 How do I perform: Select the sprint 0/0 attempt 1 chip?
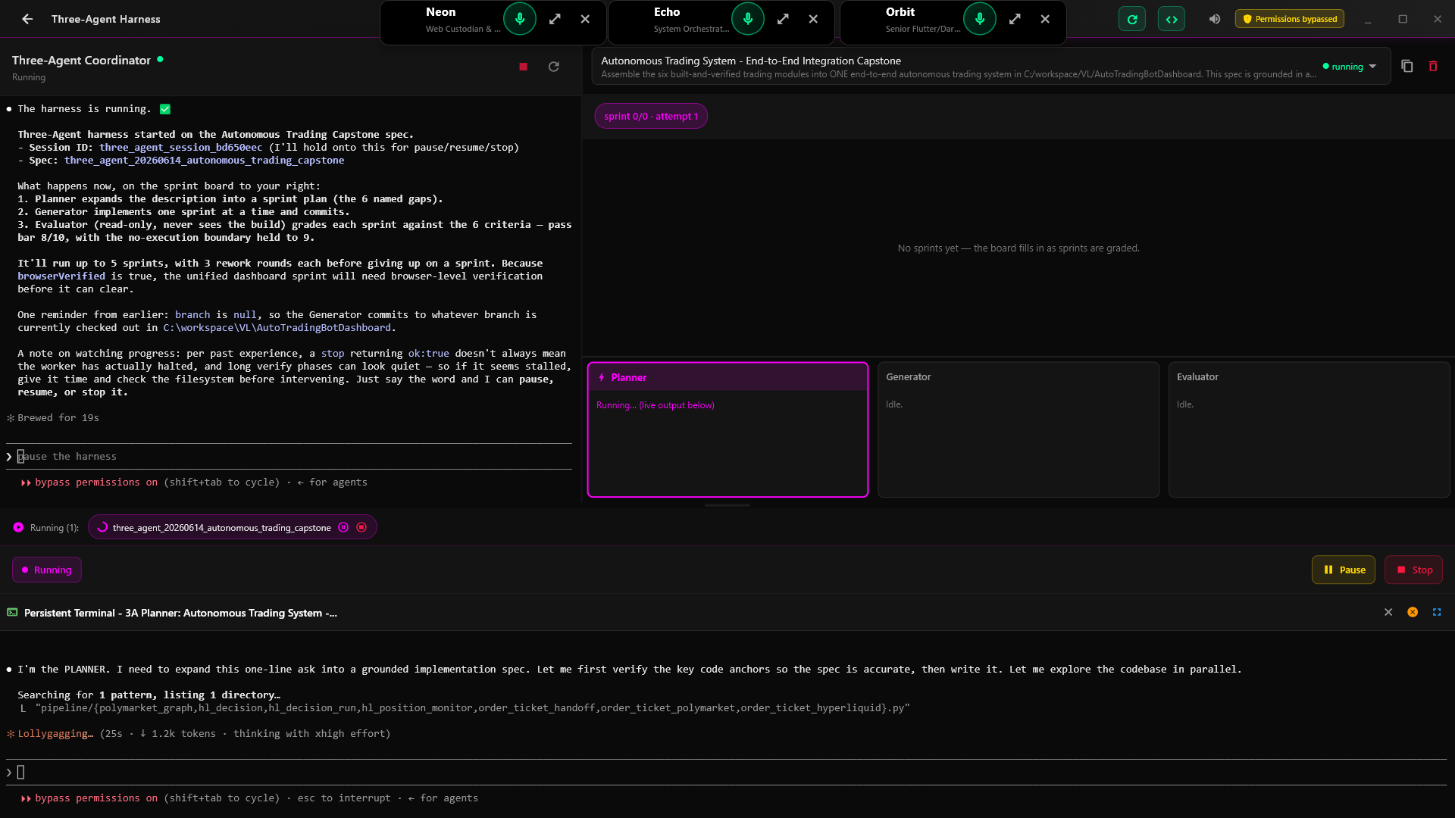[651, 116]
